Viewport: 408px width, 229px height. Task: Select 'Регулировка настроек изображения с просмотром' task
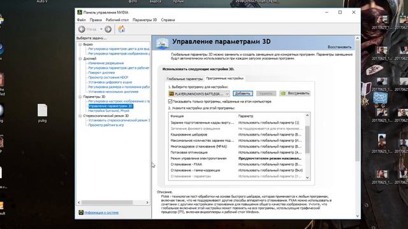click(119, 101)
